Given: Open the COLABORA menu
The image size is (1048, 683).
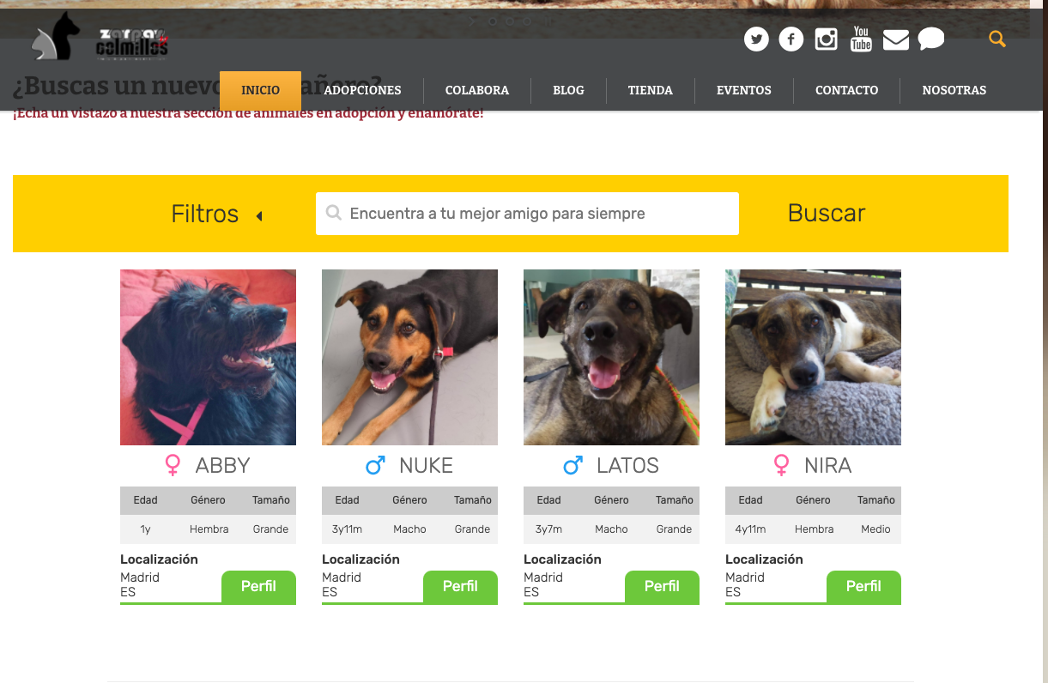Looking at the screenshot, I should coord(477,90).
